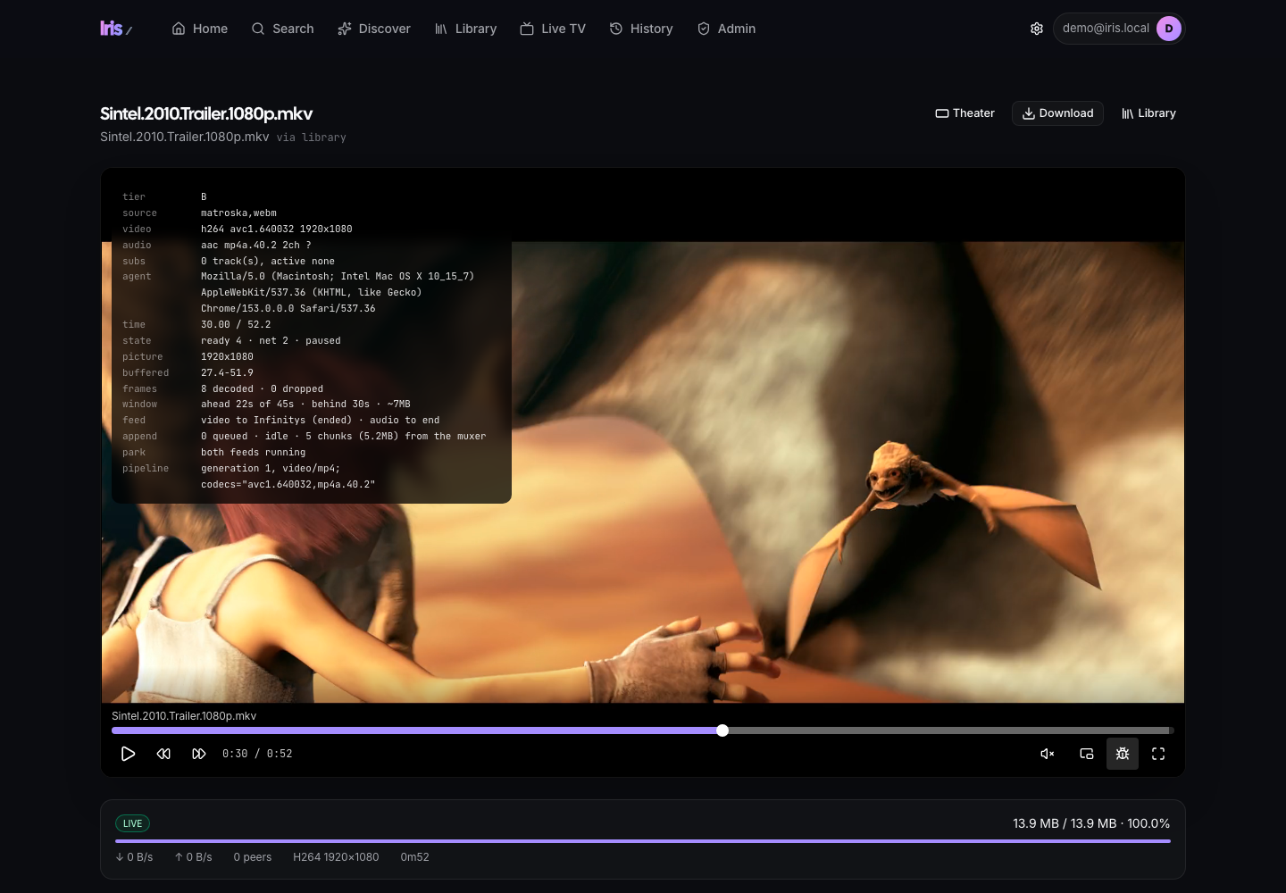
Task: Click the bold Sintel.2010.Trailer.1080p.mkv page title
Action: (206, 113)
